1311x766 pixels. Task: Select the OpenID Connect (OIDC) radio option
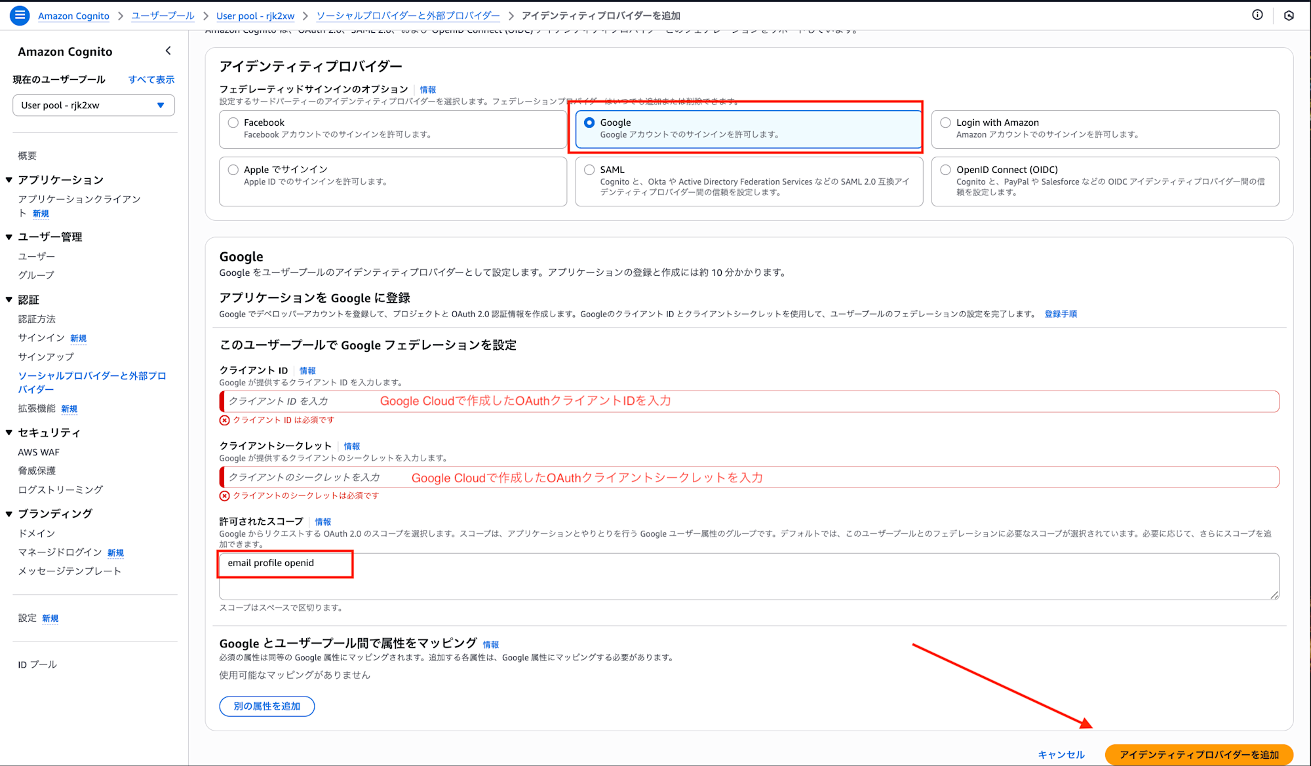click(x=945, y=170)
